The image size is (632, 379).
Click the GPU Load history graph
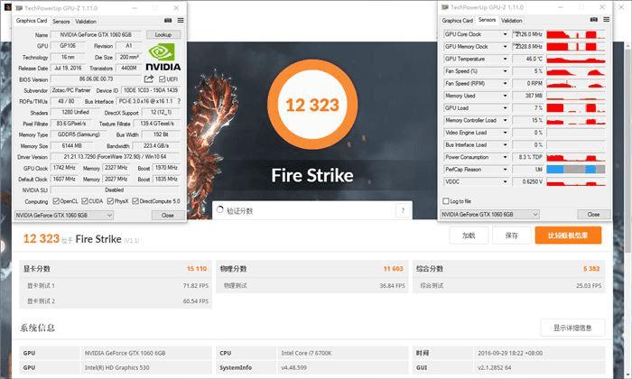click(x=576, y=108)
